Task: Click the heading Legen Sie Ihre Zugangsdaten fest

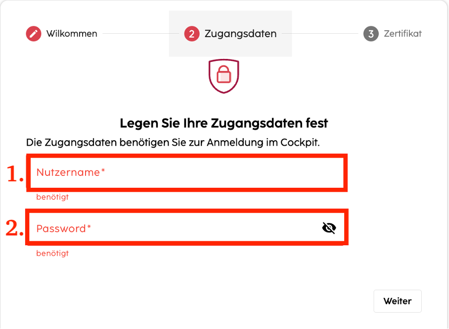Action: pos(224,123)
